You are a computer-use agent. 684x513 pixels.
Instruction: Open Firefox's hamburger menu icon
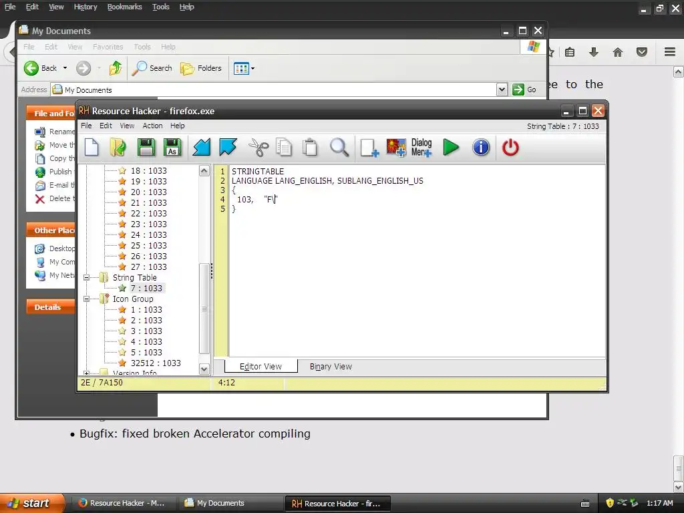670,52
